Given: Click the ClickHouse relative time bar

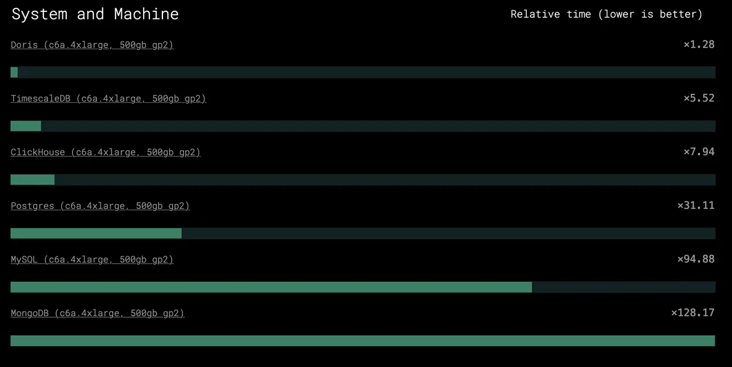Looking at the screenshot, I should point(363,179).
